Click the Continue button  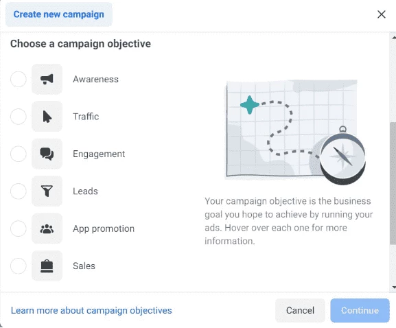pos(360,310)
